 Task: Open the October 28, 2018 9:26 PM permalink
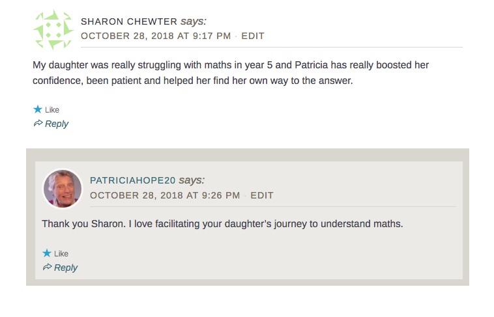tap(165, 195)
